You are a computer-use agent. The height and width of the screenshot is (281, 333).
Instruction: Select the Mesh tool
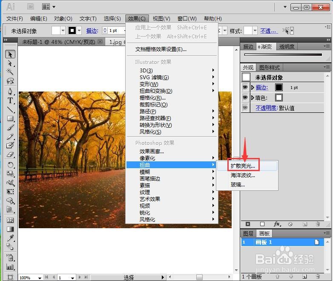pyautogui.click(x=10, y=220)
